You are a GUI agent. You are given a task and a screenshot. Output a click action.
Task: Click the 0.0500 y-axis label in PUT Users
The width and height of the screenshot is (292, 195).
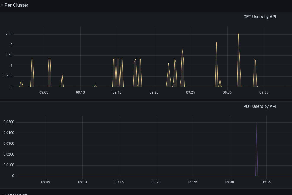pos(9,122)
